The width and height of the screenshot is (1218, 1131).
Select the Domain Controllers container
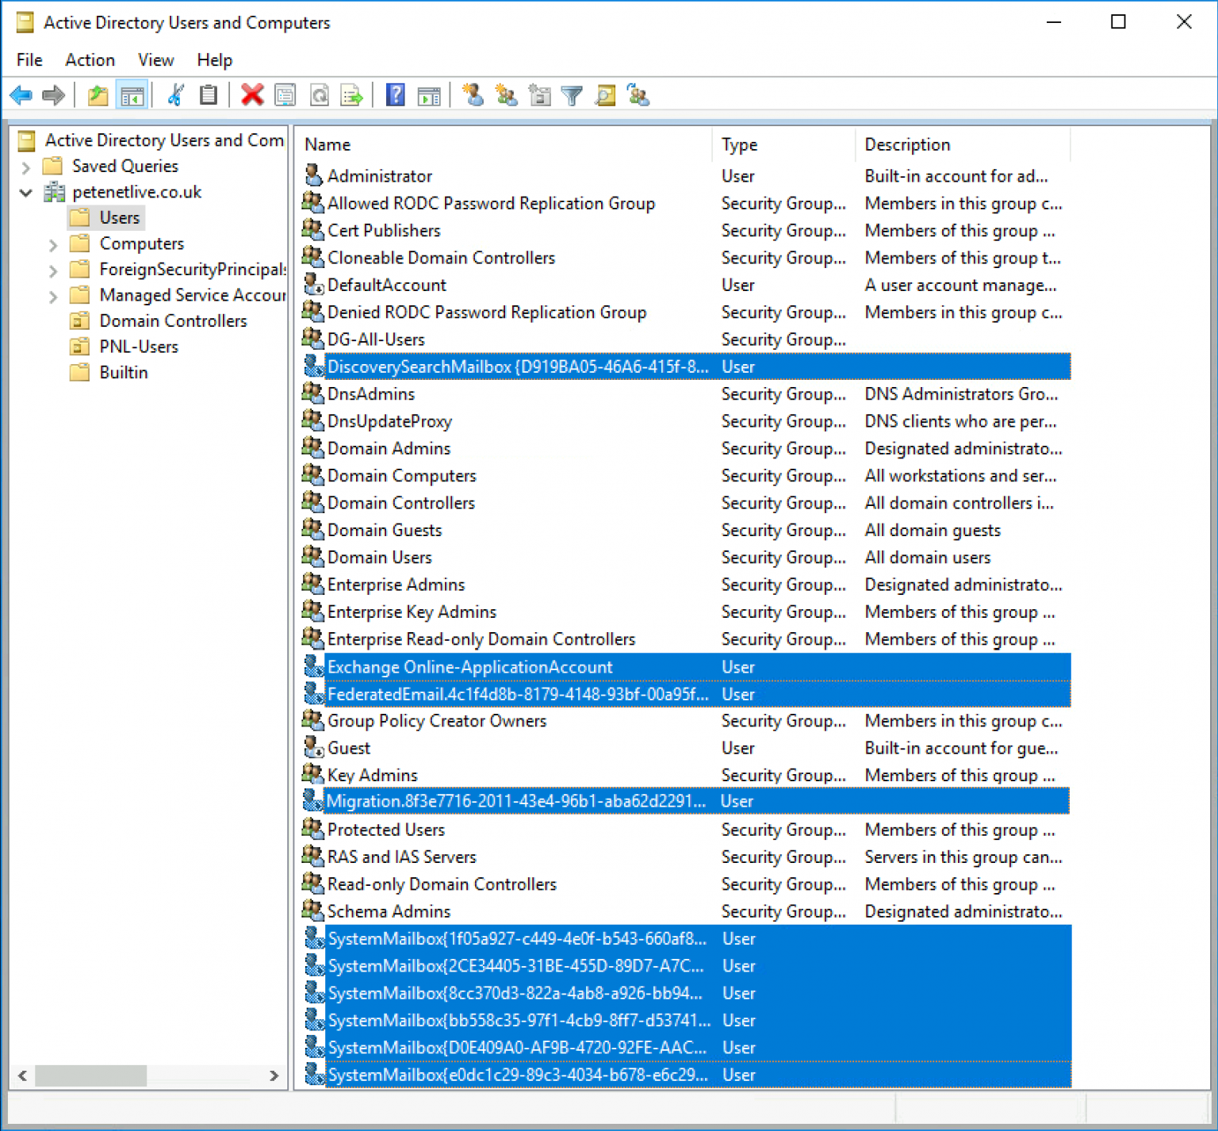point(172,320)
